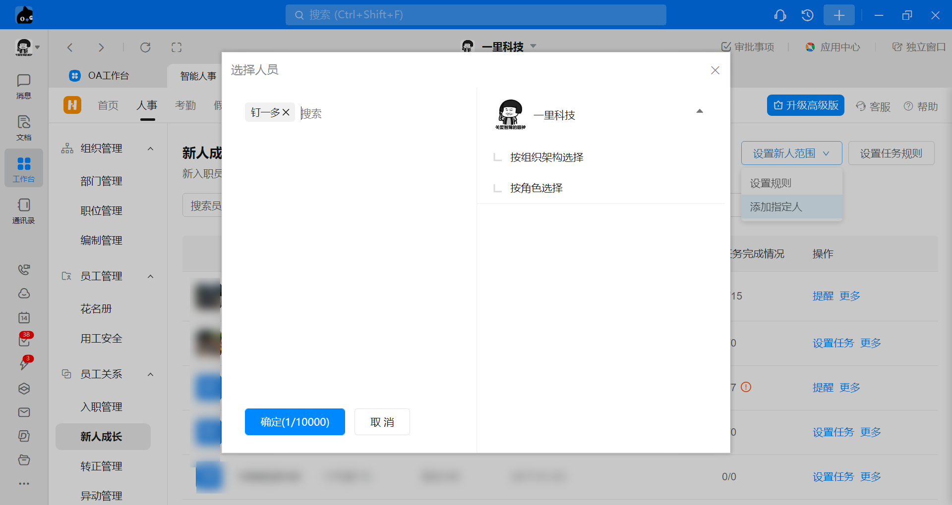Open the 设置新人范围 dropdown
The height and width of the screenshot is (505, 952).
coord(791,153)
